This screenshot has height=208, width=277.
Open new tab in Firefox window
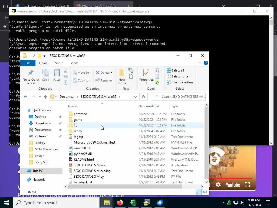click(x=139, y=6)
